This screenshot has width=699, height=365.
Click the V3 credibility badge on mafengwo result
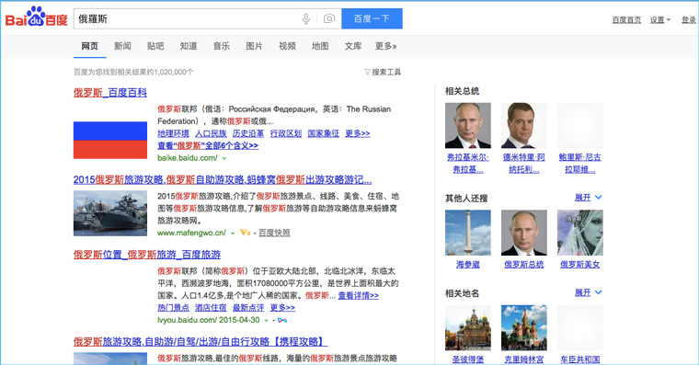click(245, 233)
